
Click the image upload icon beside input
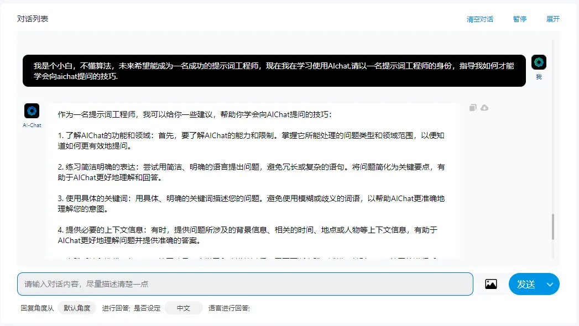click(491, 284)
